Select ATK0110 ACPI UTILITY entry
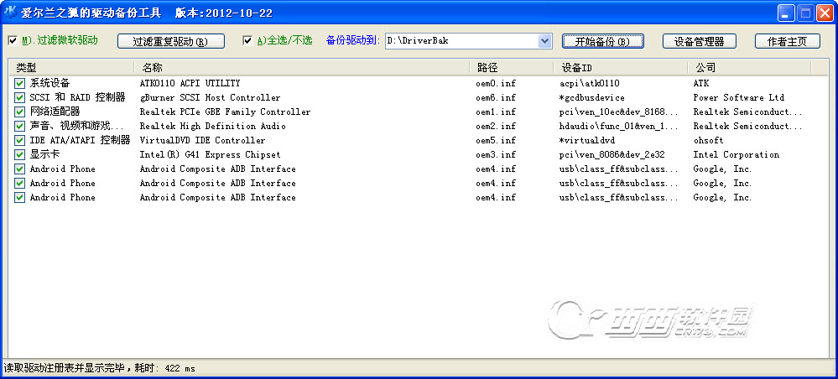 190,83
